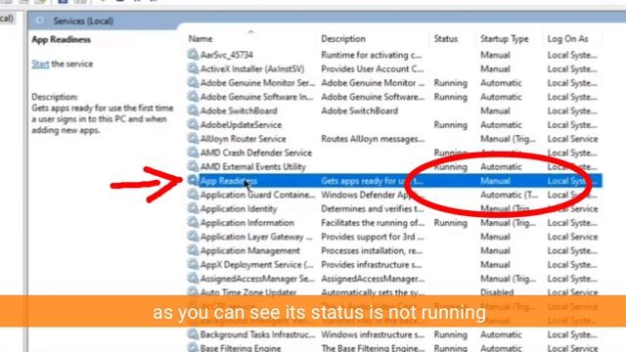The height and width of the screenshot is (352, 626).
Task: Select the ActiveX Installer (AxInstSV) service icon
Action: [x=193, y=68]
